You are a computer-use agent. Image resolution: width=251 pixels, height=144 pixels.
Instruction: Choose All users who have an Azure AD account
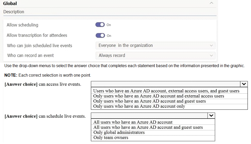pos(133,122)
